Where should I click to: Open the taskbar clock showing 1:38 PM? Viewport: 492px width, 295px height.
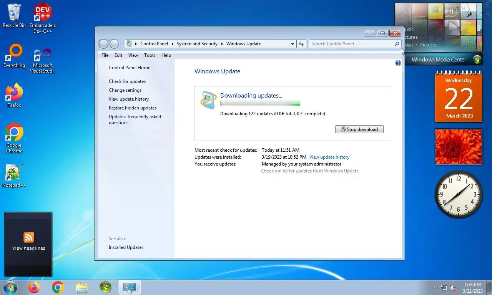[472, 288]
